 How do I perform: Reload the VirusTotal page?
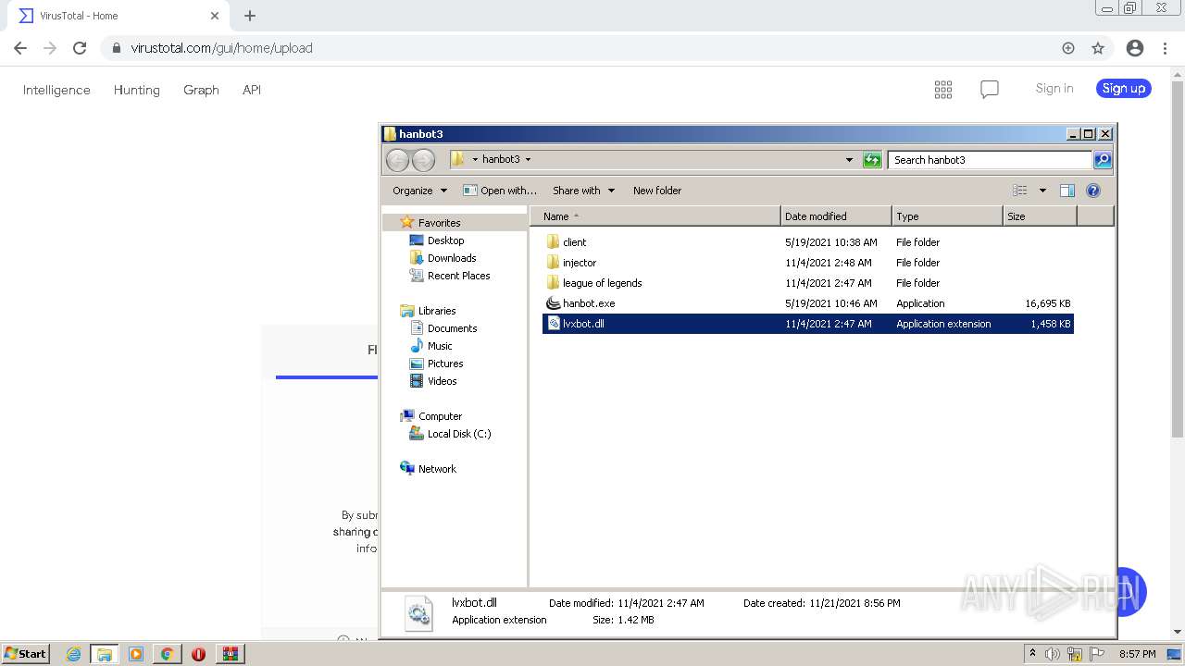click(x=80, y=48)
